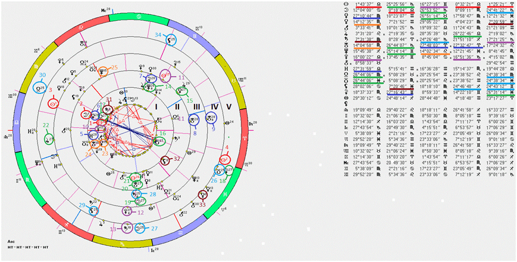The image size is (517, 262).
Task: Click the light-blue circled planet numbered 34
Action: coord(172,40)
